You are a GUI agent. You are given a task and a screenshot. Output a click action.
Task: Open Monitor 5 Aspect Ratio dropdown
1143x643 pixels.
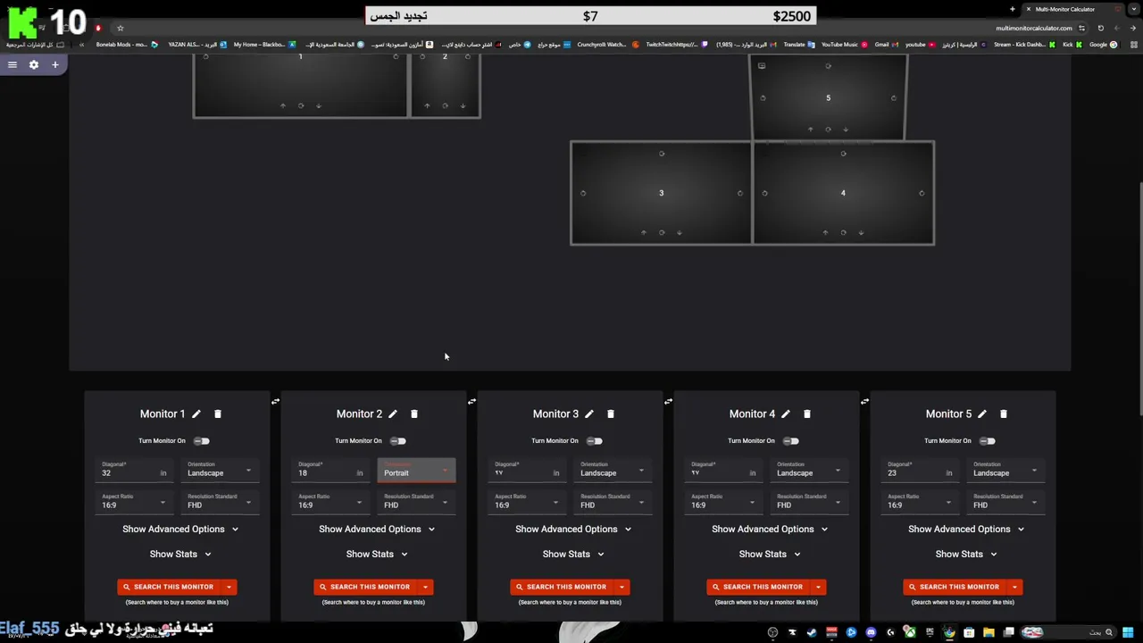[920, 502]
